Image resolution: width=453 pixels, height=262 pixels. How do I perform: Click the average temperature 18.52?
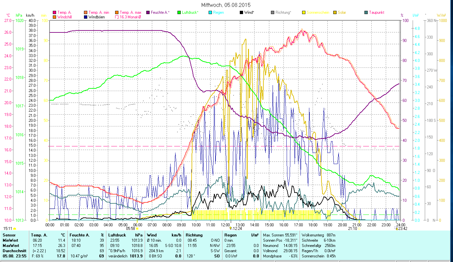coord(61,251)
